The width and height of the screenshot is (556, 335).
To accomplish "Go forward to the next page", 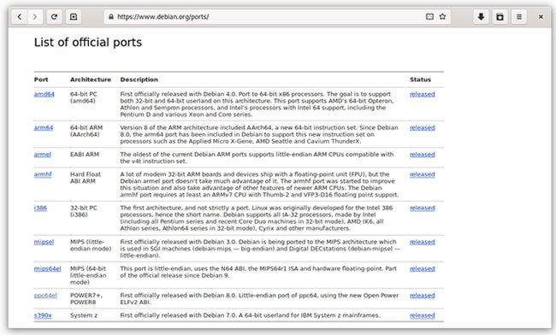I will (35, 16).
